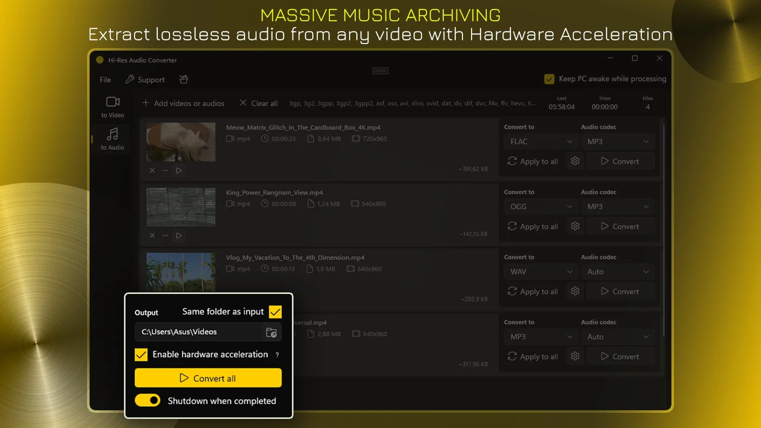
Task: Open more options for King_Power_Rangnam_View file
Action: point(165,235)
